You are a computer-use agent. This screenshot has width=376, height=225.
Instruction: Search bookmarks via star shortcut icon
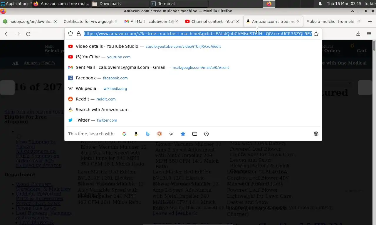pos(183,134)
